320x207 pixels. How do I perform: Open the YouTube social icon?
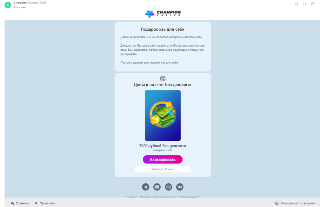[x=157, y=187]
